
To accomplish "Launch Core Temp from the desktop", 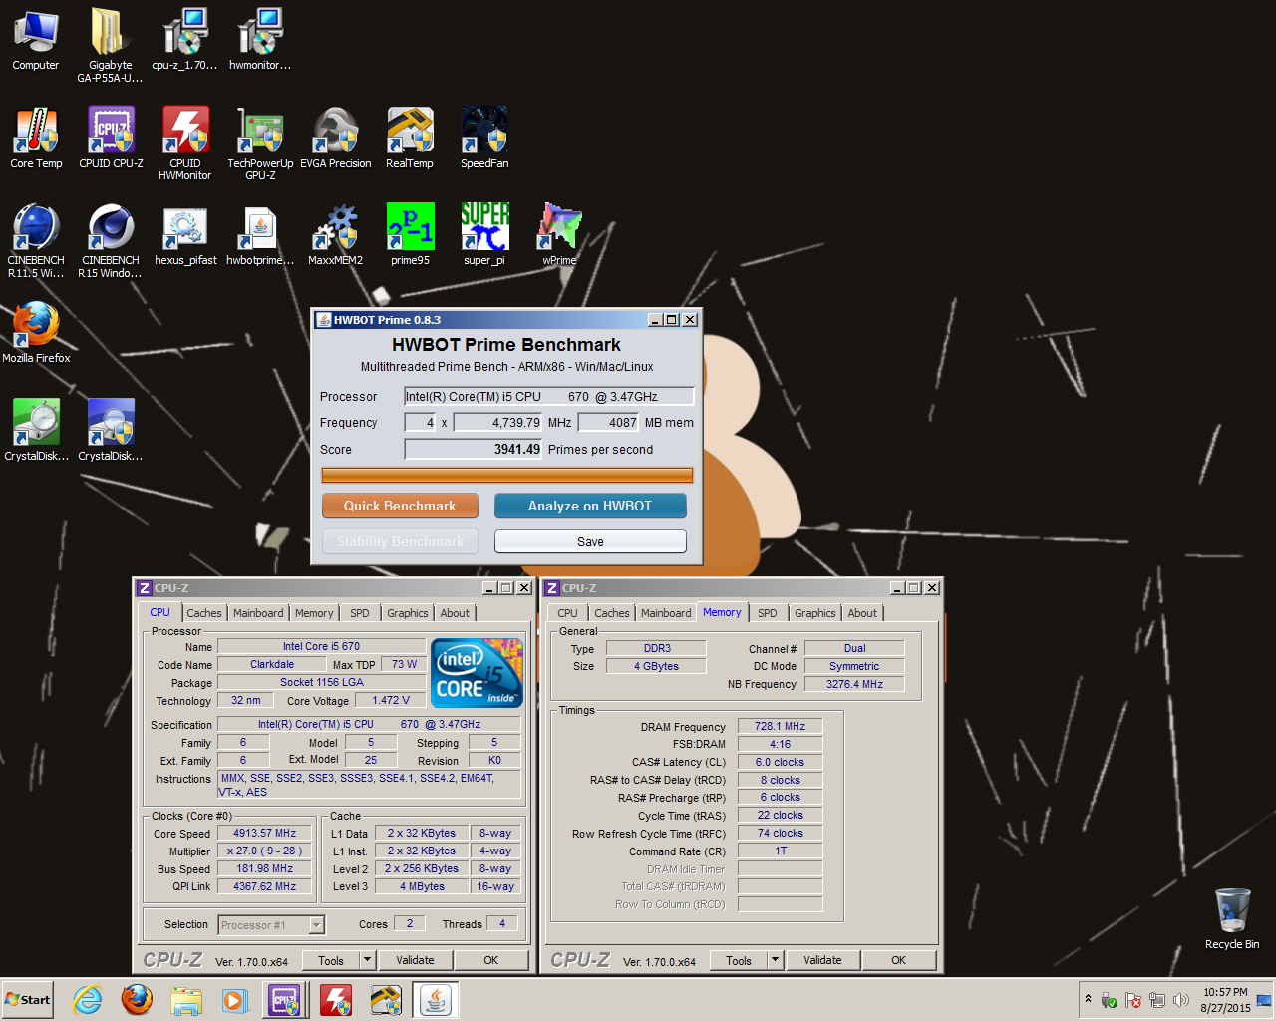I will 36,138.
